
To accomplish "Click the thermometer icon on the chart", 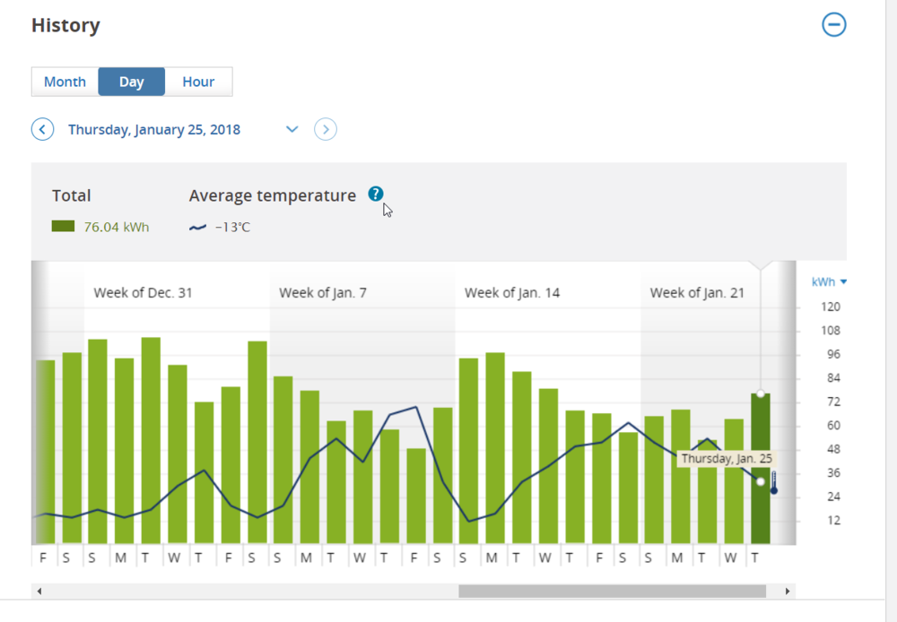I will 773,484.
